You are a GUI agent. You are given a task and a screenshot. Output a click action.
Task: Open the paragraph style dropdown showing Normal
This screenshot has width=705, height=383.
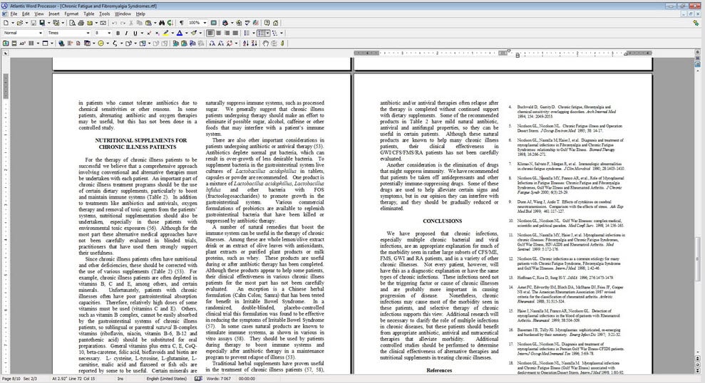[39, 33]
